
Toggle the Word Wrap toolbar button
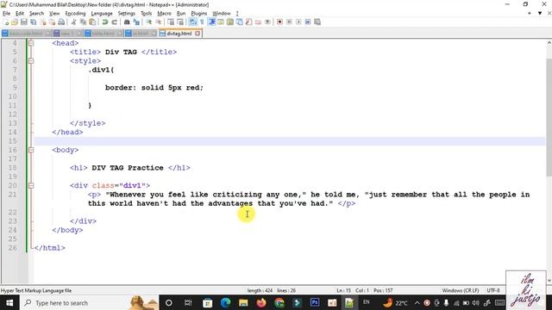[x=192, y=22]
